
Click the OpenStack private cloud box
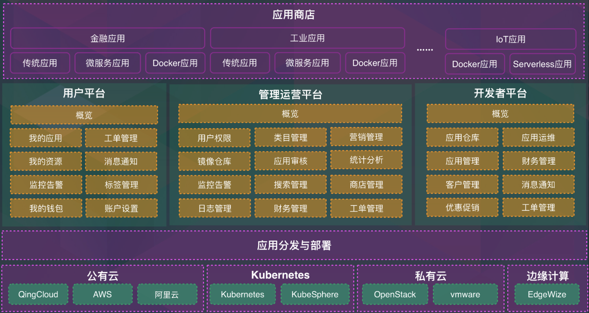(x=395, y=295)
